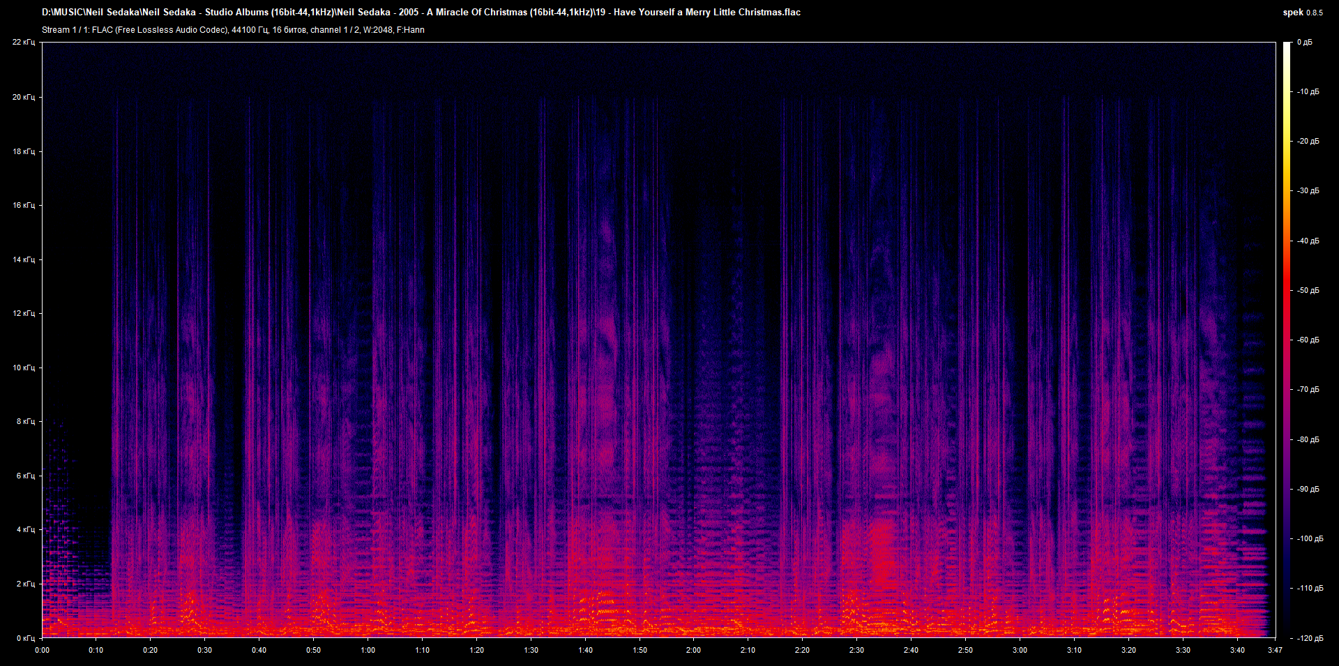Click the 3:10 time axis label
1339x666 pixels.
pyautogui.click(x=1075, y=650)
